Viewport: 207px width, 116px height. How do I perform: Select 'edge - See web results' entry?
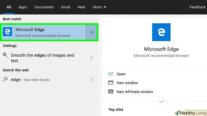click(30, 80)
